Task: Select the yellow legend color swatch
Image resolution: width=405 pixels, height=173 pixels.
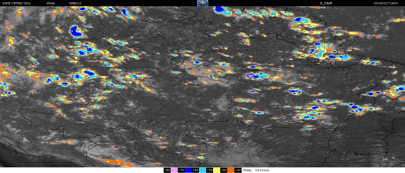Action: 217,170
